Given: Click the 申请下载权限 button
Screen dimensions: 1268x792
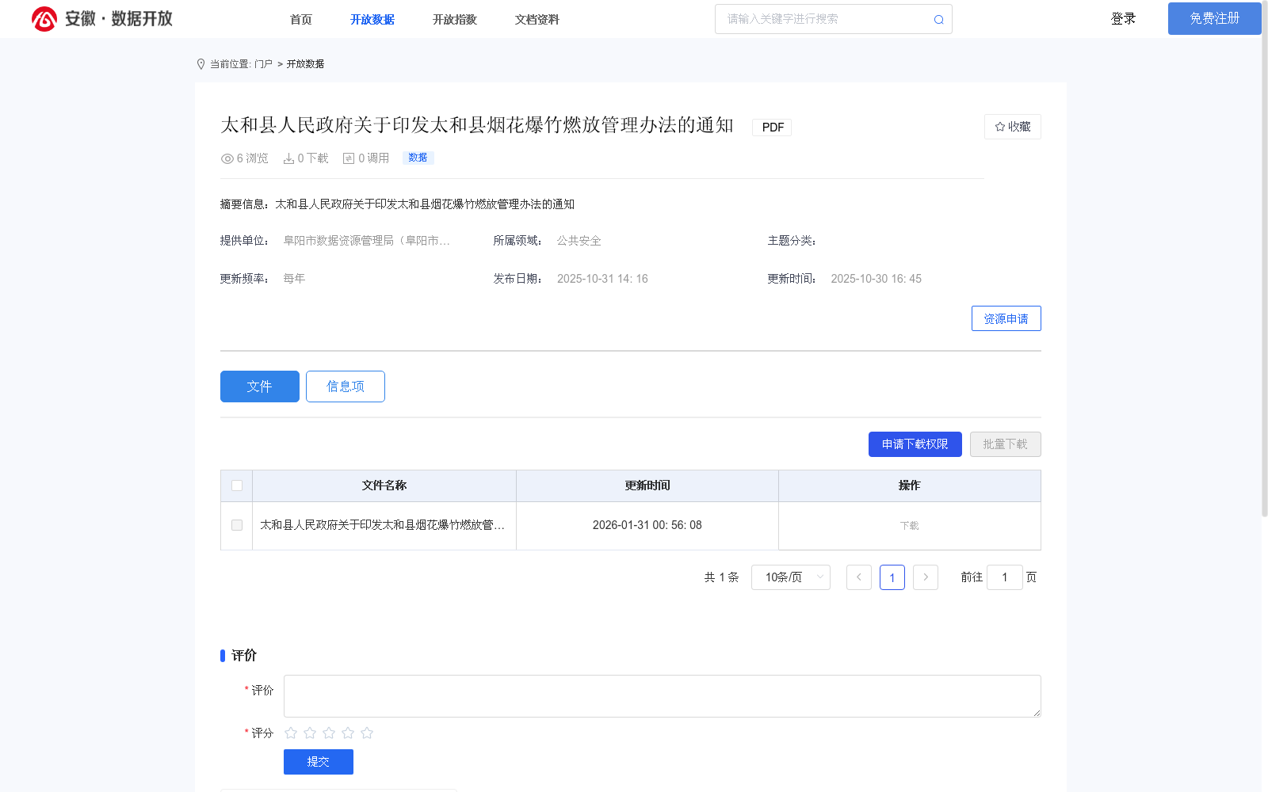Looking at the screenshot, I should point(915,444).
